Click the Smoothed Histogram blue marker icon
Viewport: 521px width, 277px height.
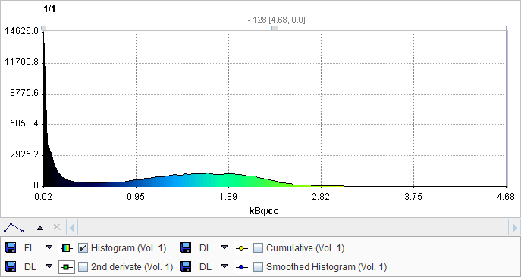coord(242,266)
